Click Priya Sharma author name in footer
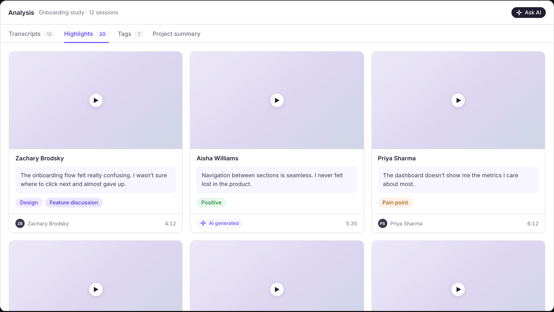 point(406,224)
